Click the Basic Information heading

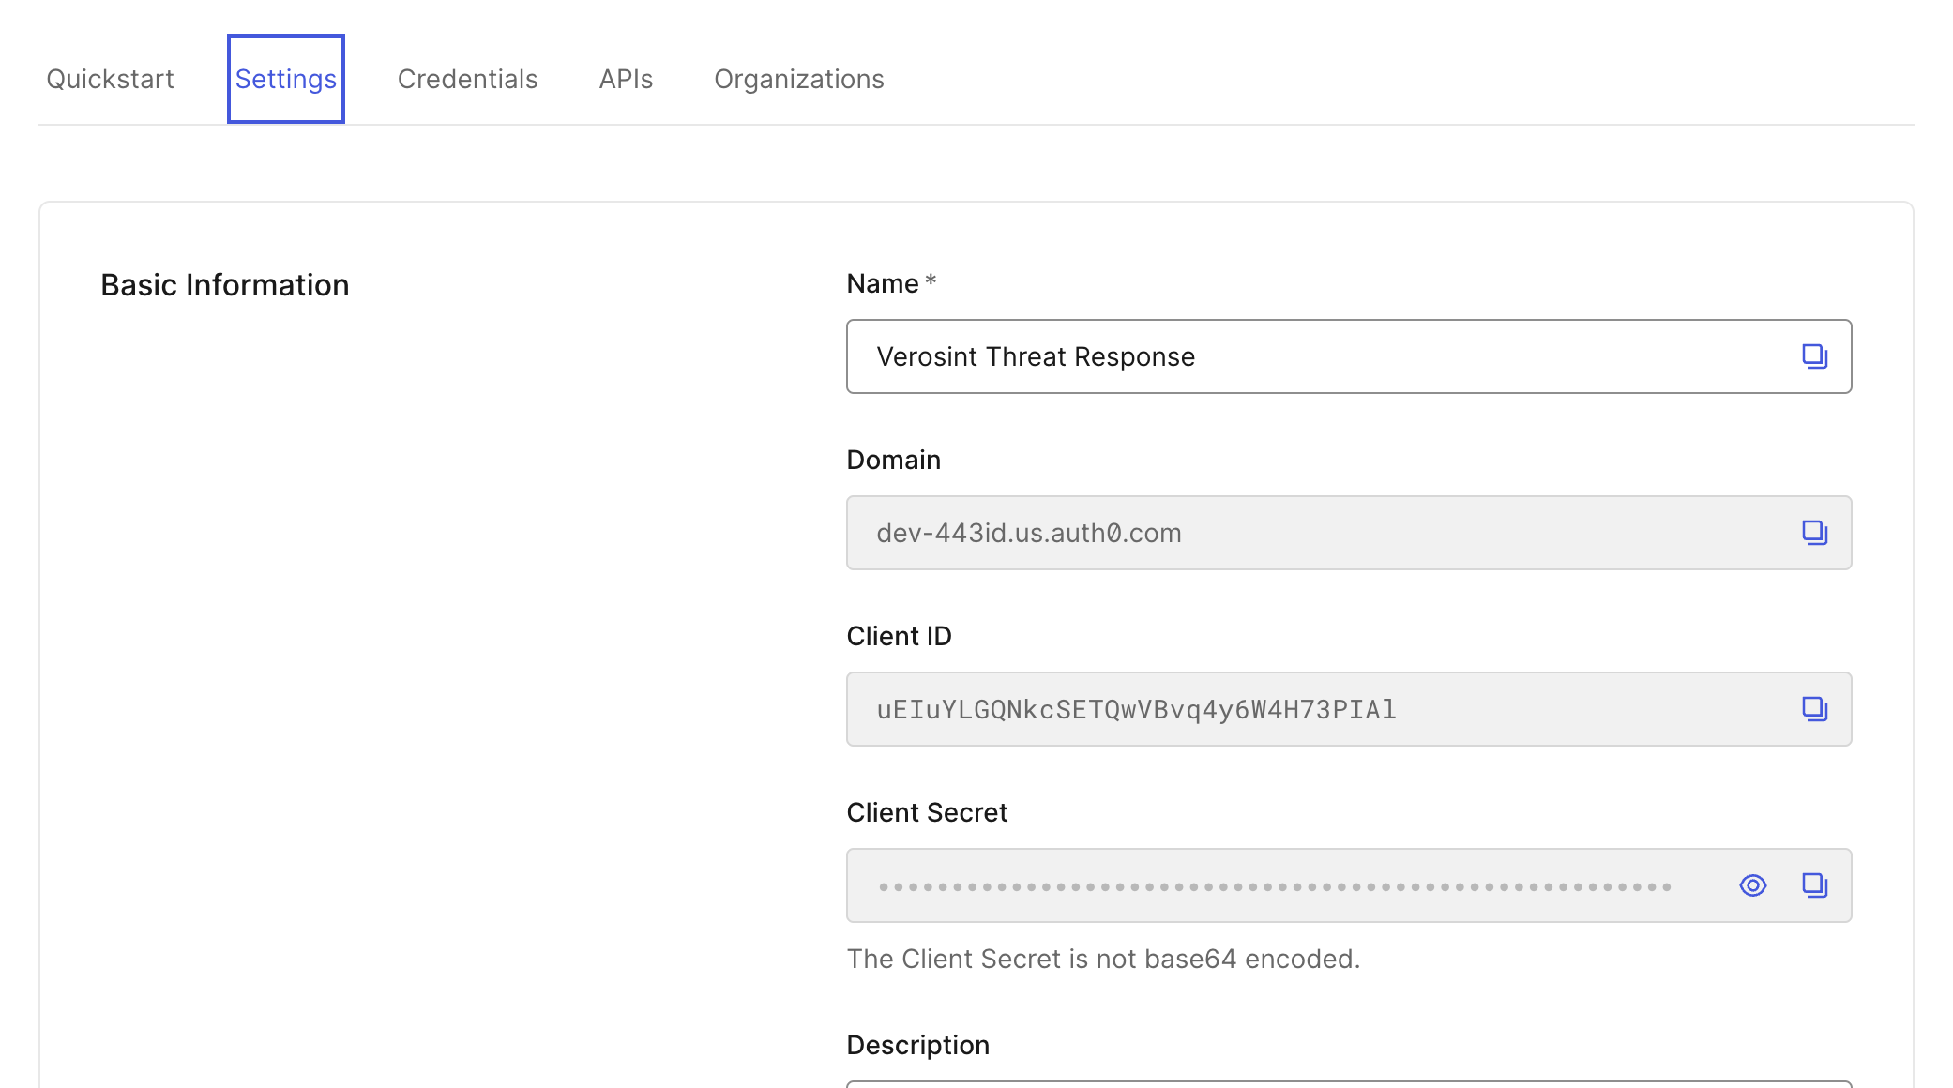224,285
